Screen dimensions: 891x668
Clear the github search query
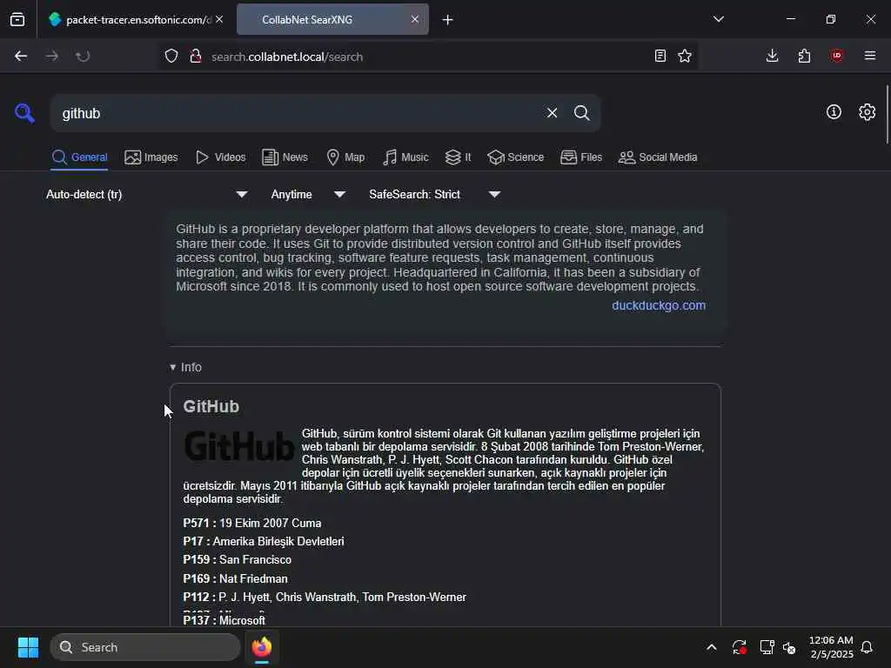pos(552,113)
